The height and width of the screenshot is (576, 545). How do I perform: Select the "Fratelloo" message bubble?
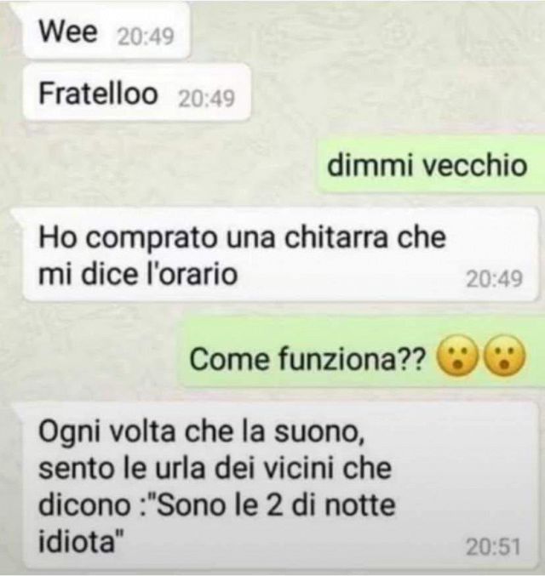click(x=137, y=93)
